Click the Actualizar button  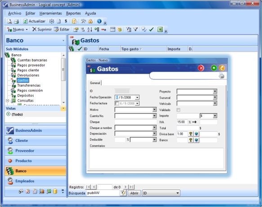coord(34,21)
